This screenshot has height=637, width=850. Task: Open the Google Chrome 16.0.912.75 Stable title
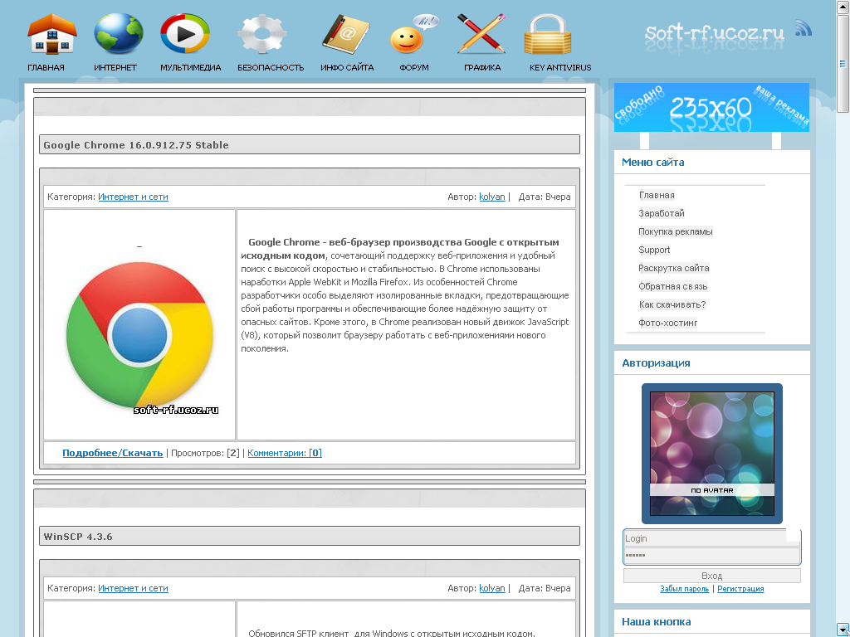[136, 145]
